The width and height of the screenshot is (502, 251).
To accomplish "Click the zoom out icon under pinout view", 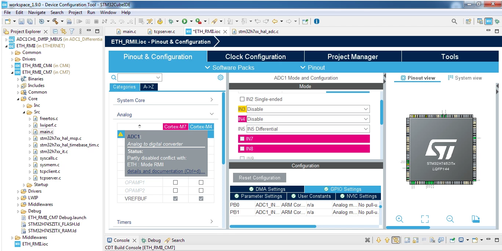I will (x=450, y=219).
